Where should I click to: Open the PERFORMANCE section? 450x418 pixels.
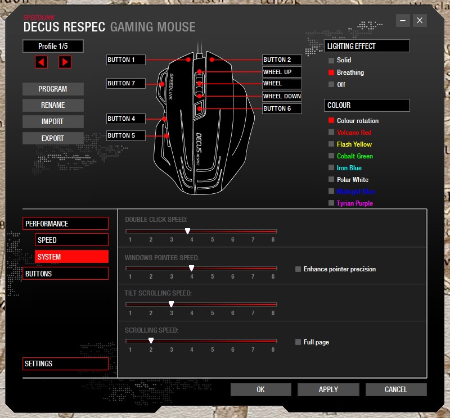(65, 224)
